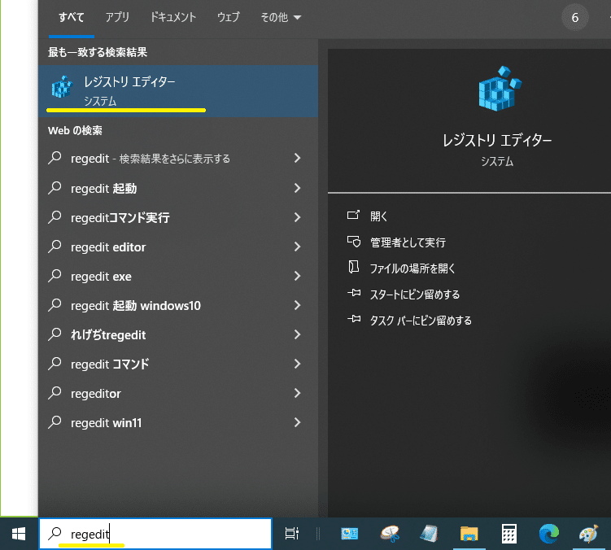This screenshot has width=611, height=550.
Task: Launch Paint from the taskbar
Action: pos(588,534)
